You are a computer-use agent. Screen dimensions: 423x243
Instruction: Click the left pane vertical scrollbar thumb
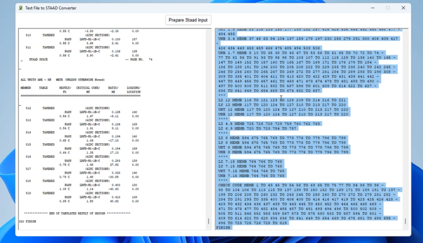coord(209,221)
